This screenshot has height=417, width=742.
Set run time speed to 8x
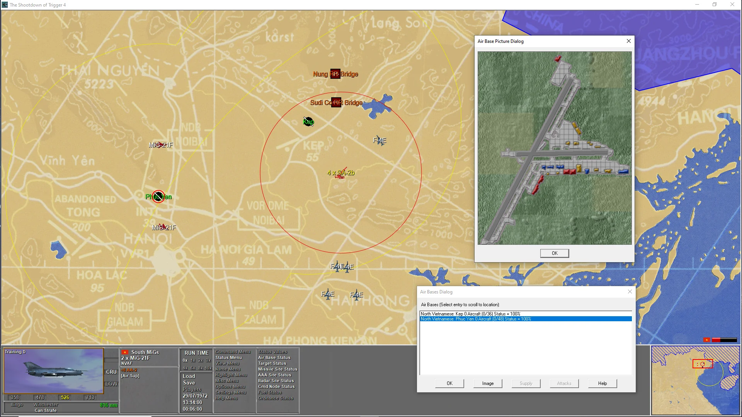201,368
